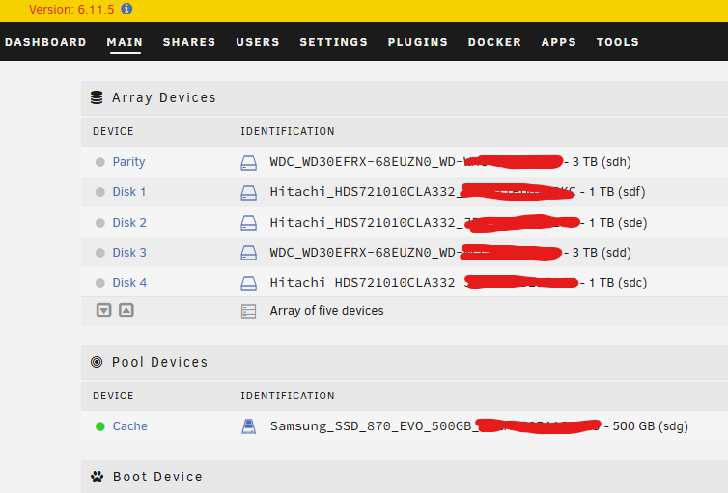Switch to the Plugins tab
The width and height of the screenshot is (728, 493).
pos(418,42)
